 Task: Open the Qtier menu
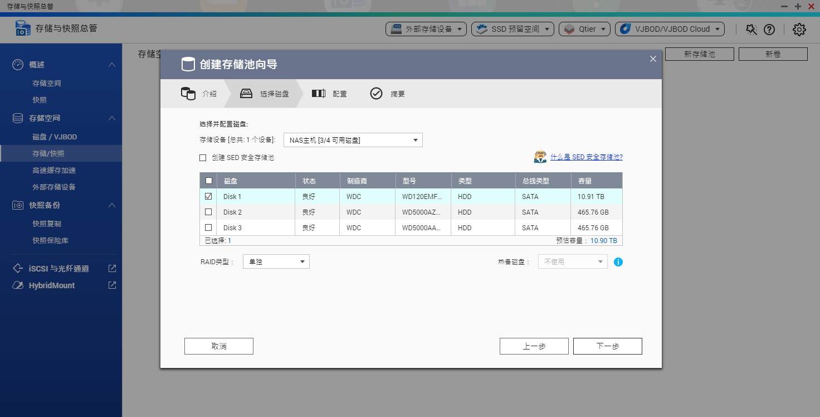coord(584,29)
